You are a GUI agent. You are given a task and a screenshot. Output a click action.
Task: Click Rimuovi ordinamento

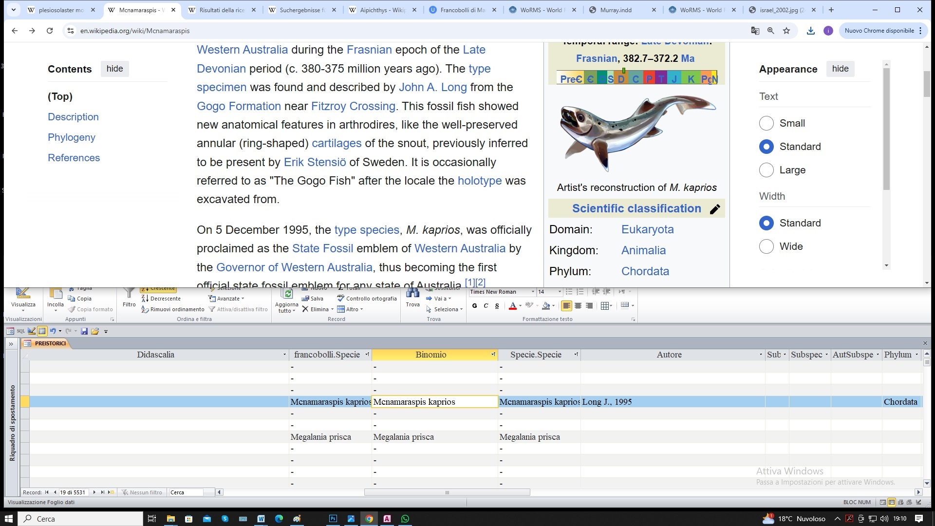(173, 309)
